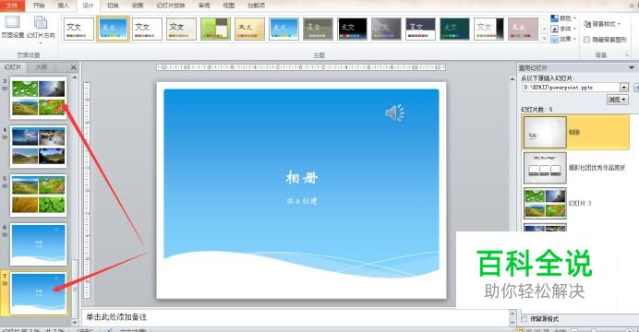Click the slide subtitle text below the title
Viewport: 639px width, 332px height.
tap(302, 201)
